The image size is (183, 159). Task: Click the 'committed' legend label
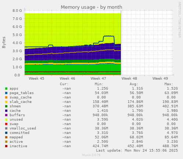(x=20, y=133)
